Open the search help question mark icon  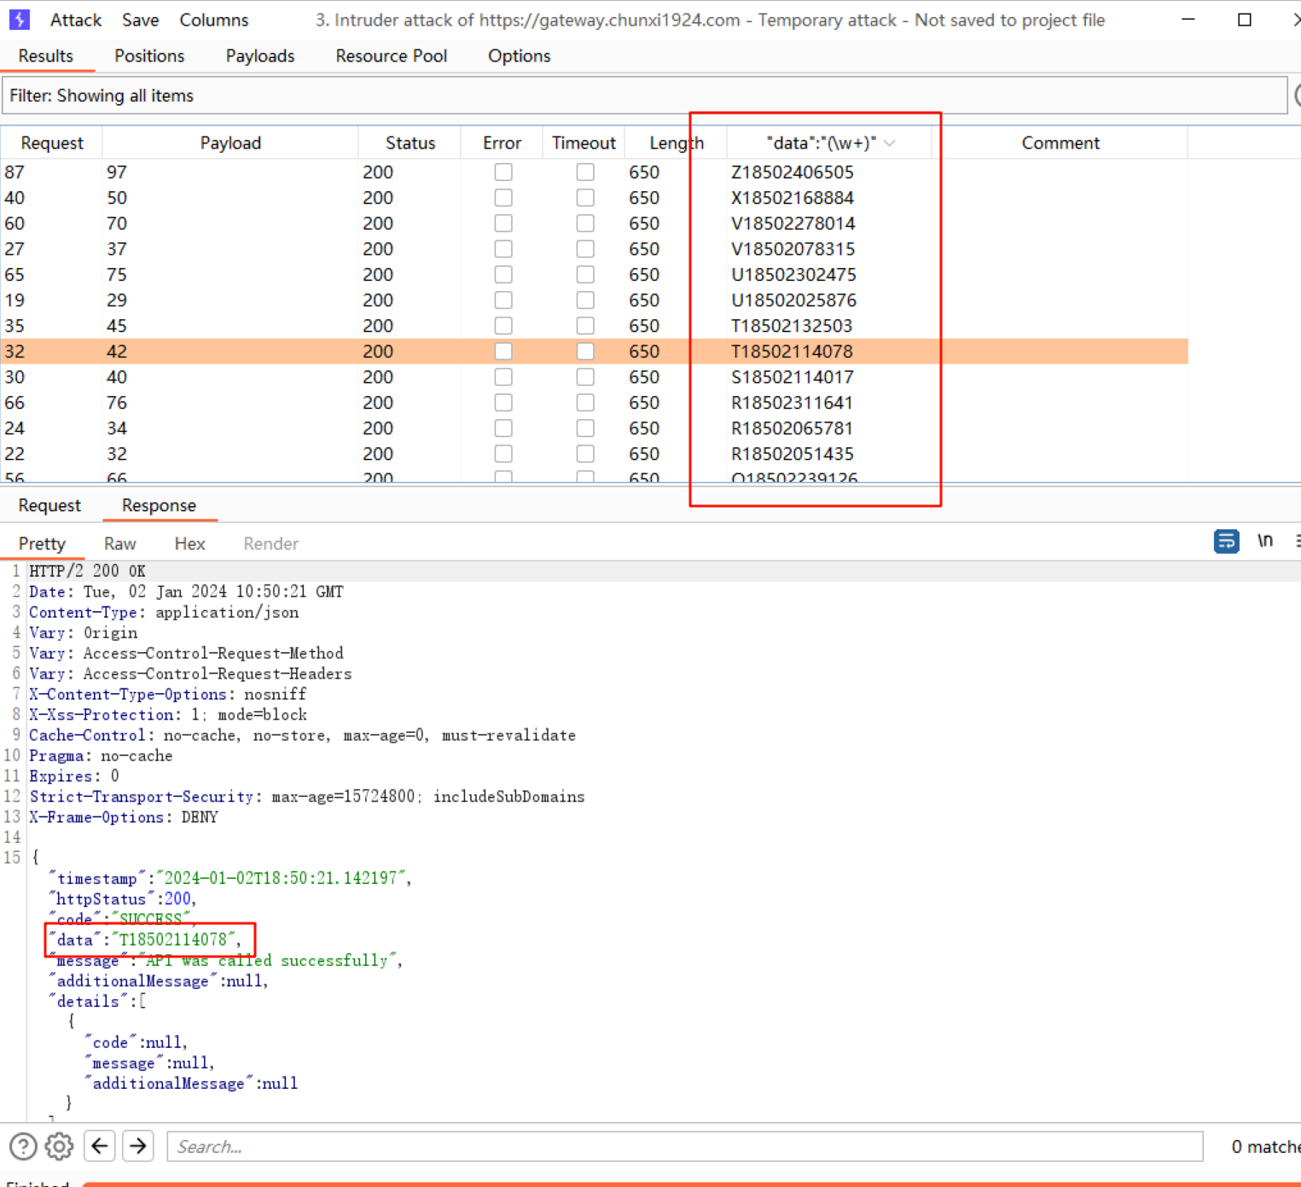click(23, 1146)
